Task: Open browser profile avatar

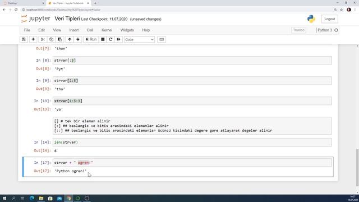Action: coord(349,10)
